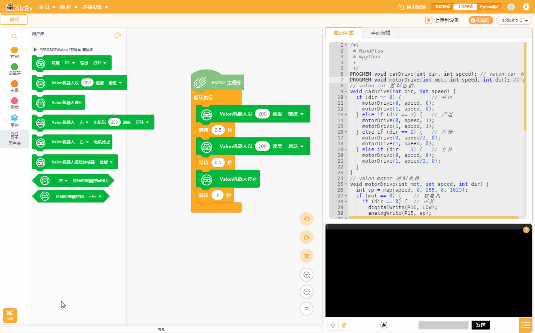The width and height of the screenshot is (535, 333).
Task: Expand the YFROBOT Valon library tree item
Action: [x=35, y=49]
